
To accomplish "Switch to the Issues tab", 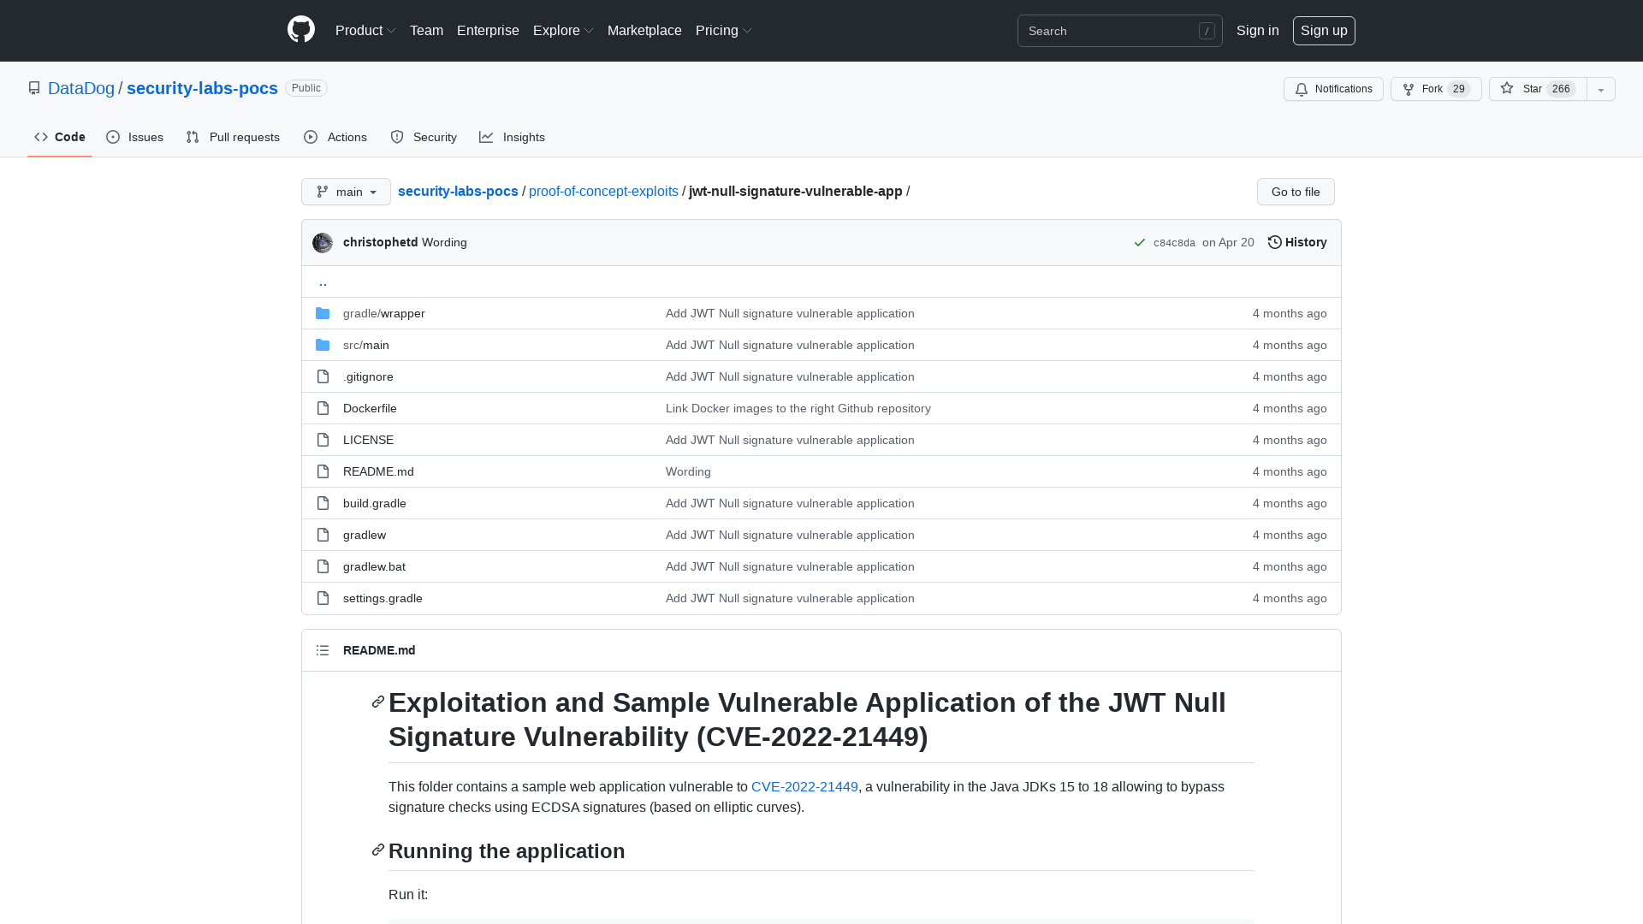I will pos(134,137).
